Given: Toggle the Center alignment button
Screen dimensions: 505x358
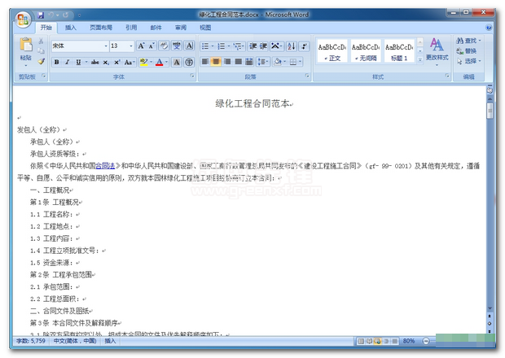Looking at the screenshot, I should click(x=216, y=62).
